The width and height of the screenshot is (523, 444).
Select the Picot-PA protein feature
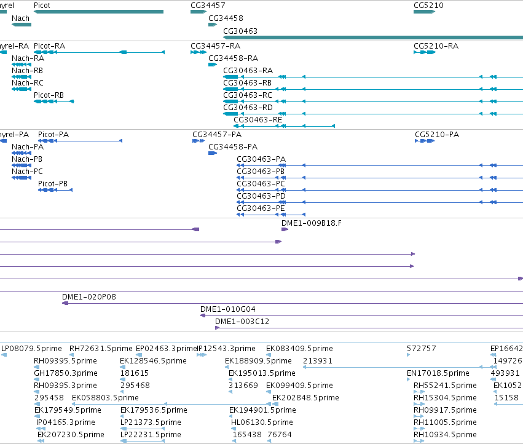[81, 141]
